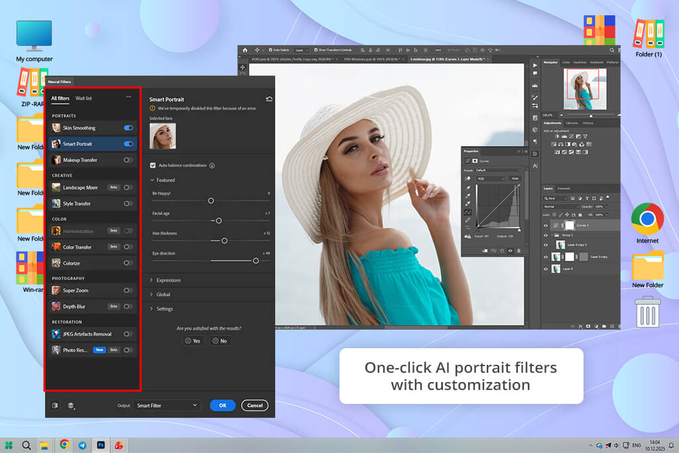Viewport: 679px width, 453px height.
Task: Open the Character panel icon in dock
Action: (x=535, y=166)
